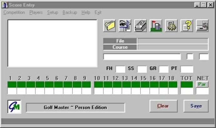Click the green par cell for hole 10
This screenshot has width=216, height=128.
pos(99,84)
